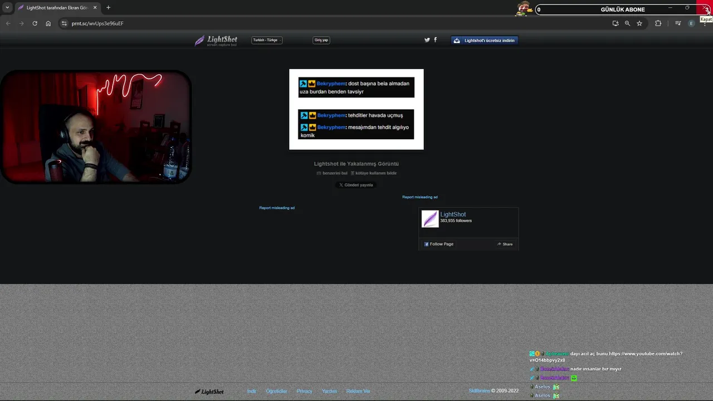
Task: View site information icon in address bar
Action: pyautogui.click(x=64, y=23)
